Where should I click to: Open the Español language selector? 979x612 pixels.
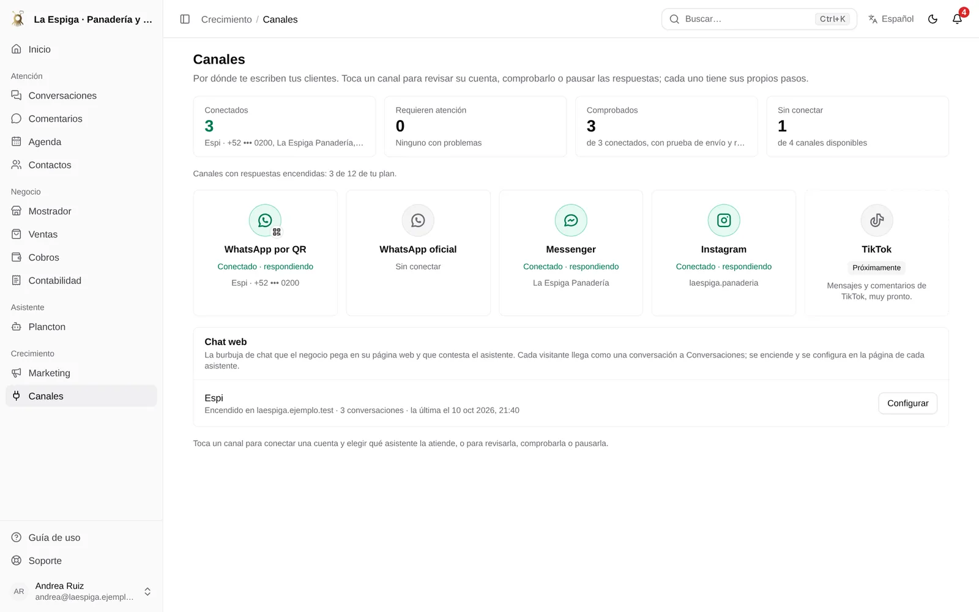(890, 19)
